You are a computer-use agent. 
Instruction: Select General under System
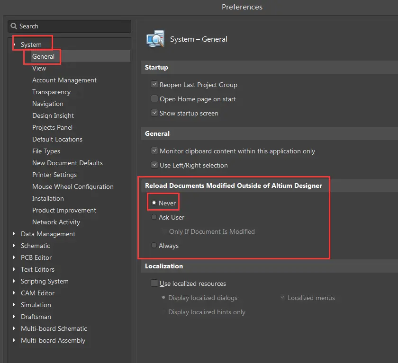(x=43, y=56)
